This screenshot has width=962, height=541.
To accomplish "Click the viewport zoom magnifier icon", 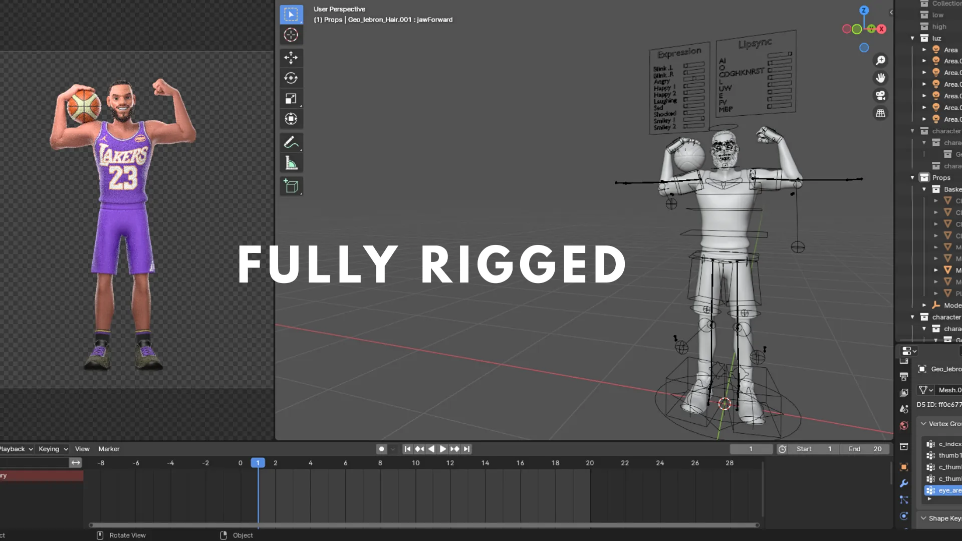I will [880, 61].
